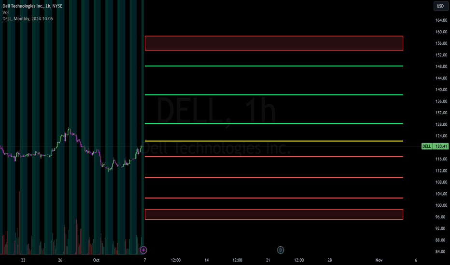
Task: Click the '23' date on time axis
Action: coord(23,260)
